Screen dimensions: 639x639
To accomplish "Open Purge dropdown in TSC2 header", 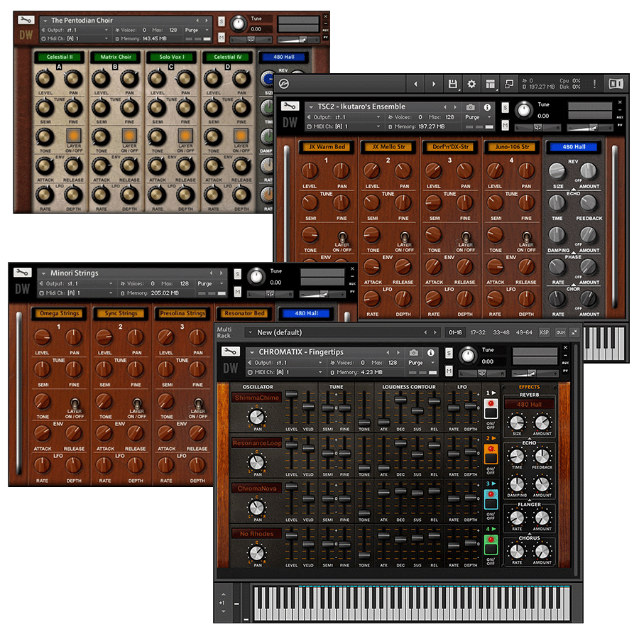I will coord(478,117).
